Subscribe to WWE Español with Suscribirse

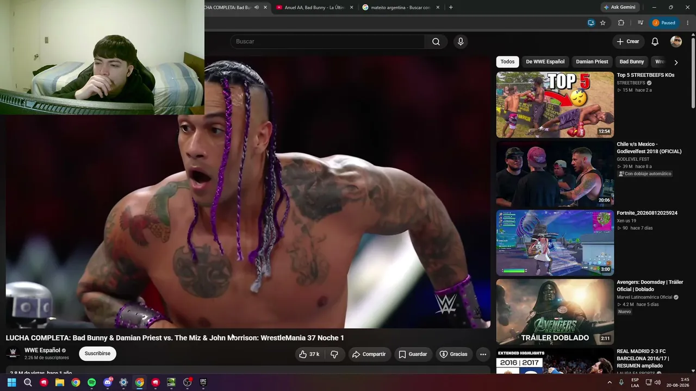(x=97, y=354)
